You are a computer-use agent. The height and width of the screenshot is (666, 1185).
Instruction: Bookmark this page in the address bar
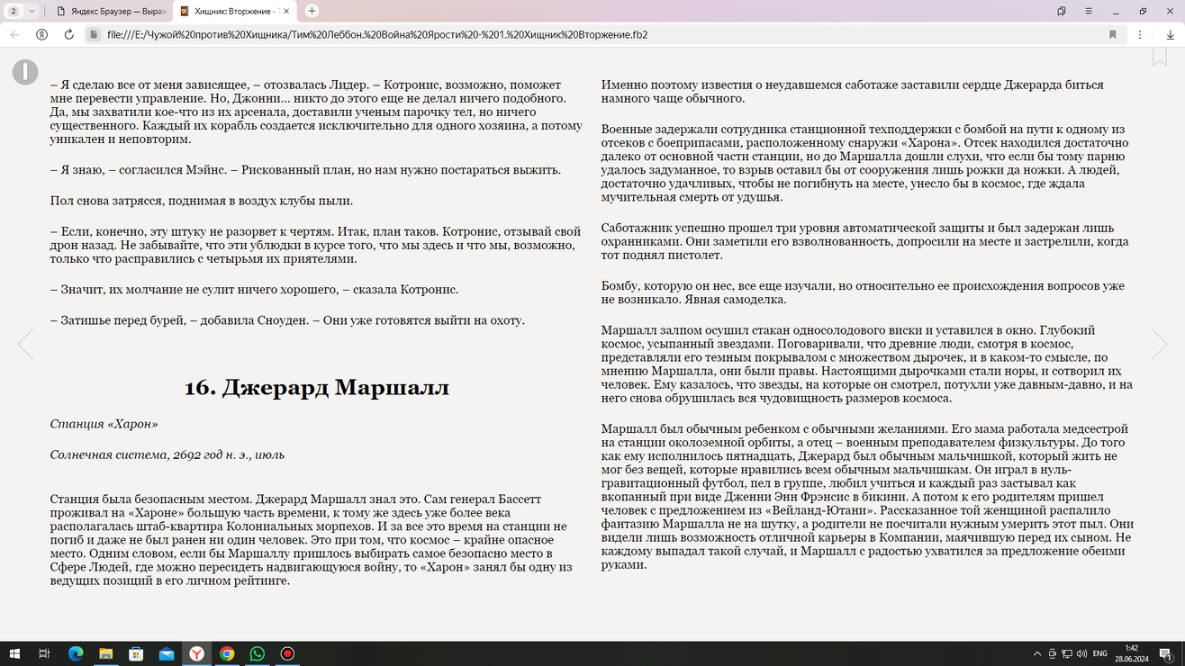coord(1113,34)
